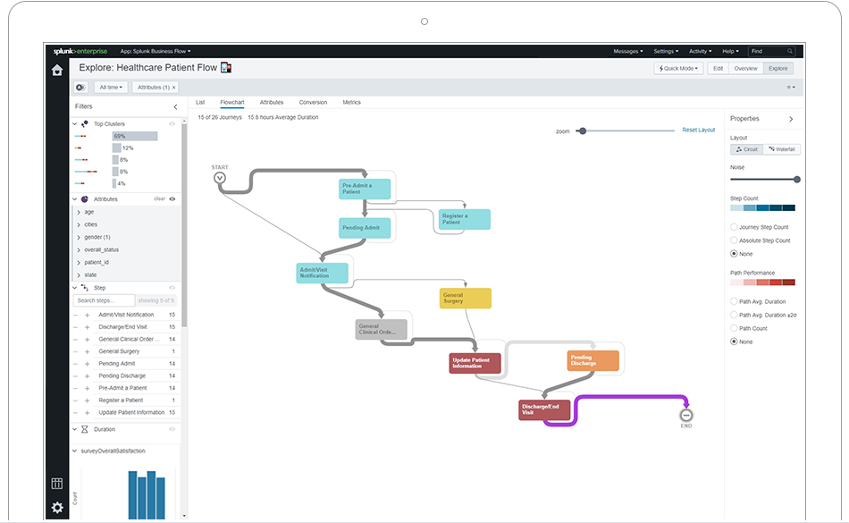849x523 pixels.
Task: Select Path Count radio button
Action: click(734, 328)
